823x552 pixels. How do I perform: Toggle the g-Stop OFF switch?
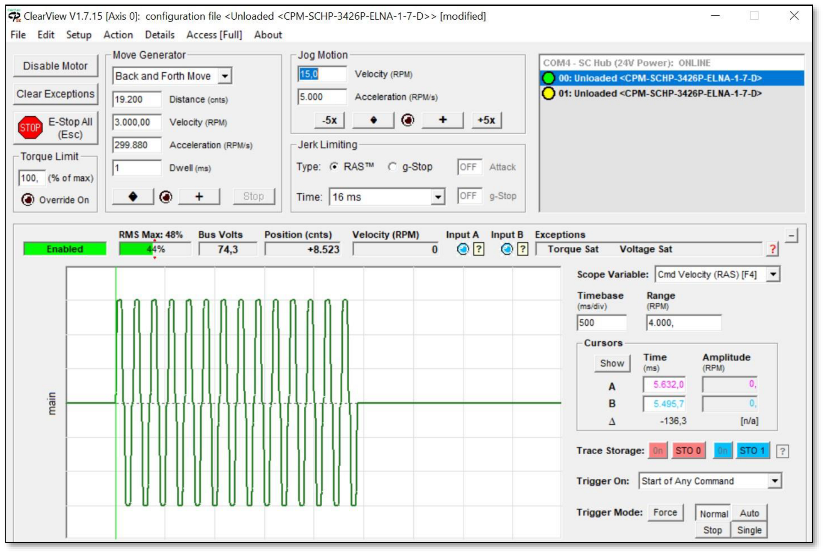point(470,195)
